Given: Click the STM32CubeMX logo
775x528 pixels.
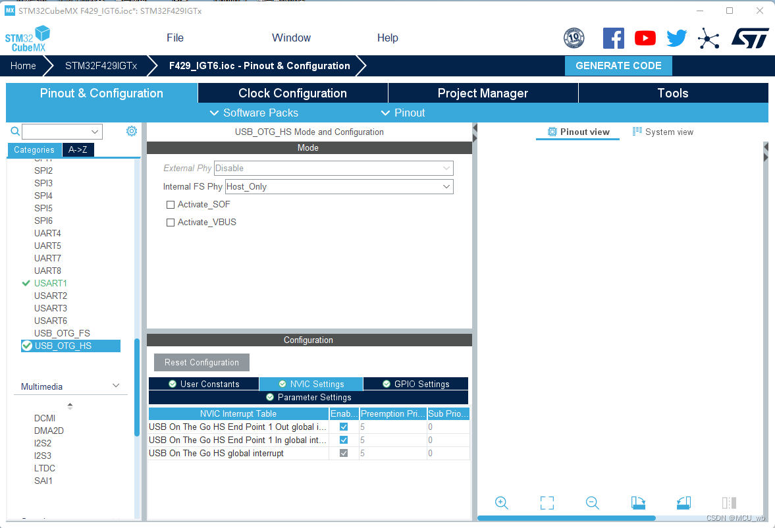Looking at the screenshot, I should pyautogui.click(x=28, y=39).
